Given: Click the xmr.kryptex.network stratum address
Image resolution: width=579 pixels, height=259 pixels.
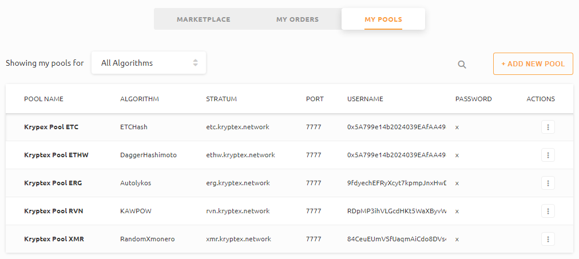Looking at the screenshot, I should [239, 239].
